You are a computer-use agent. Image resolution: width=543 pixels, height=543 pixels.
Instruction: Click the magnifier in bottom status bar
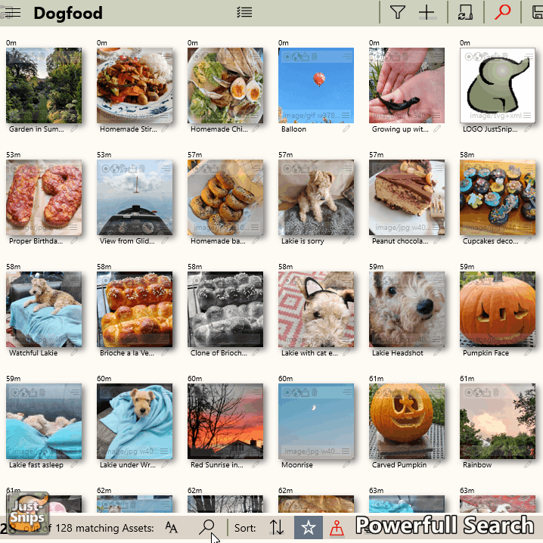[207, 527]
